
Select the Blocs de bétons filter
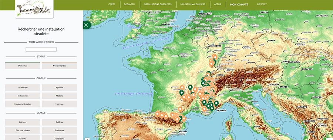pos(23,130)
